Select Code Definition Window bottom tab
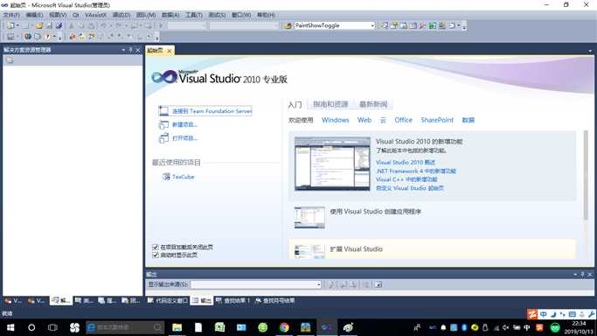Image resolution: width=597 pixels, height=336 pixels. [168, 301]
